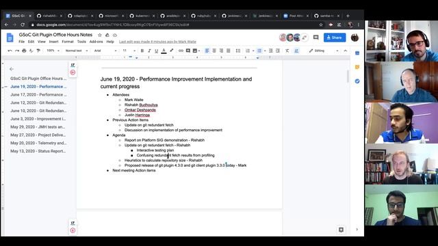Open the View menu
438x246 pixels.
pyautogui.click(x=41, y=42)
